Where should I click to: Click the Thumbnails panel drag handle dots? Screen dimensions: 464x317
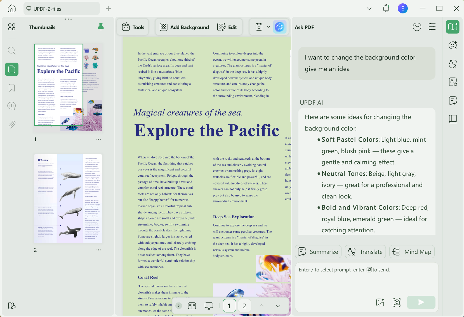click(68, 19)
